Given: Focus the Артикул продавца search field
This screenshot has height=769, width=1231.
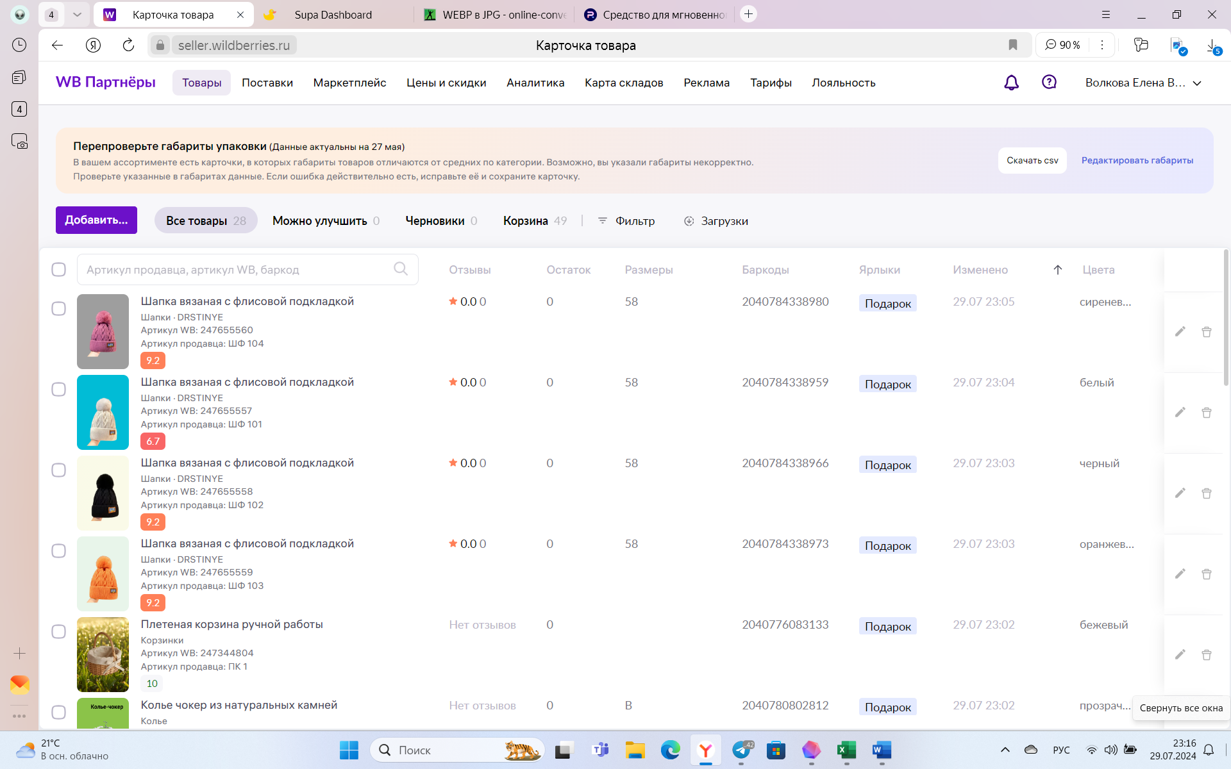Looking at the screenshot, I should [x=247, y=269].
